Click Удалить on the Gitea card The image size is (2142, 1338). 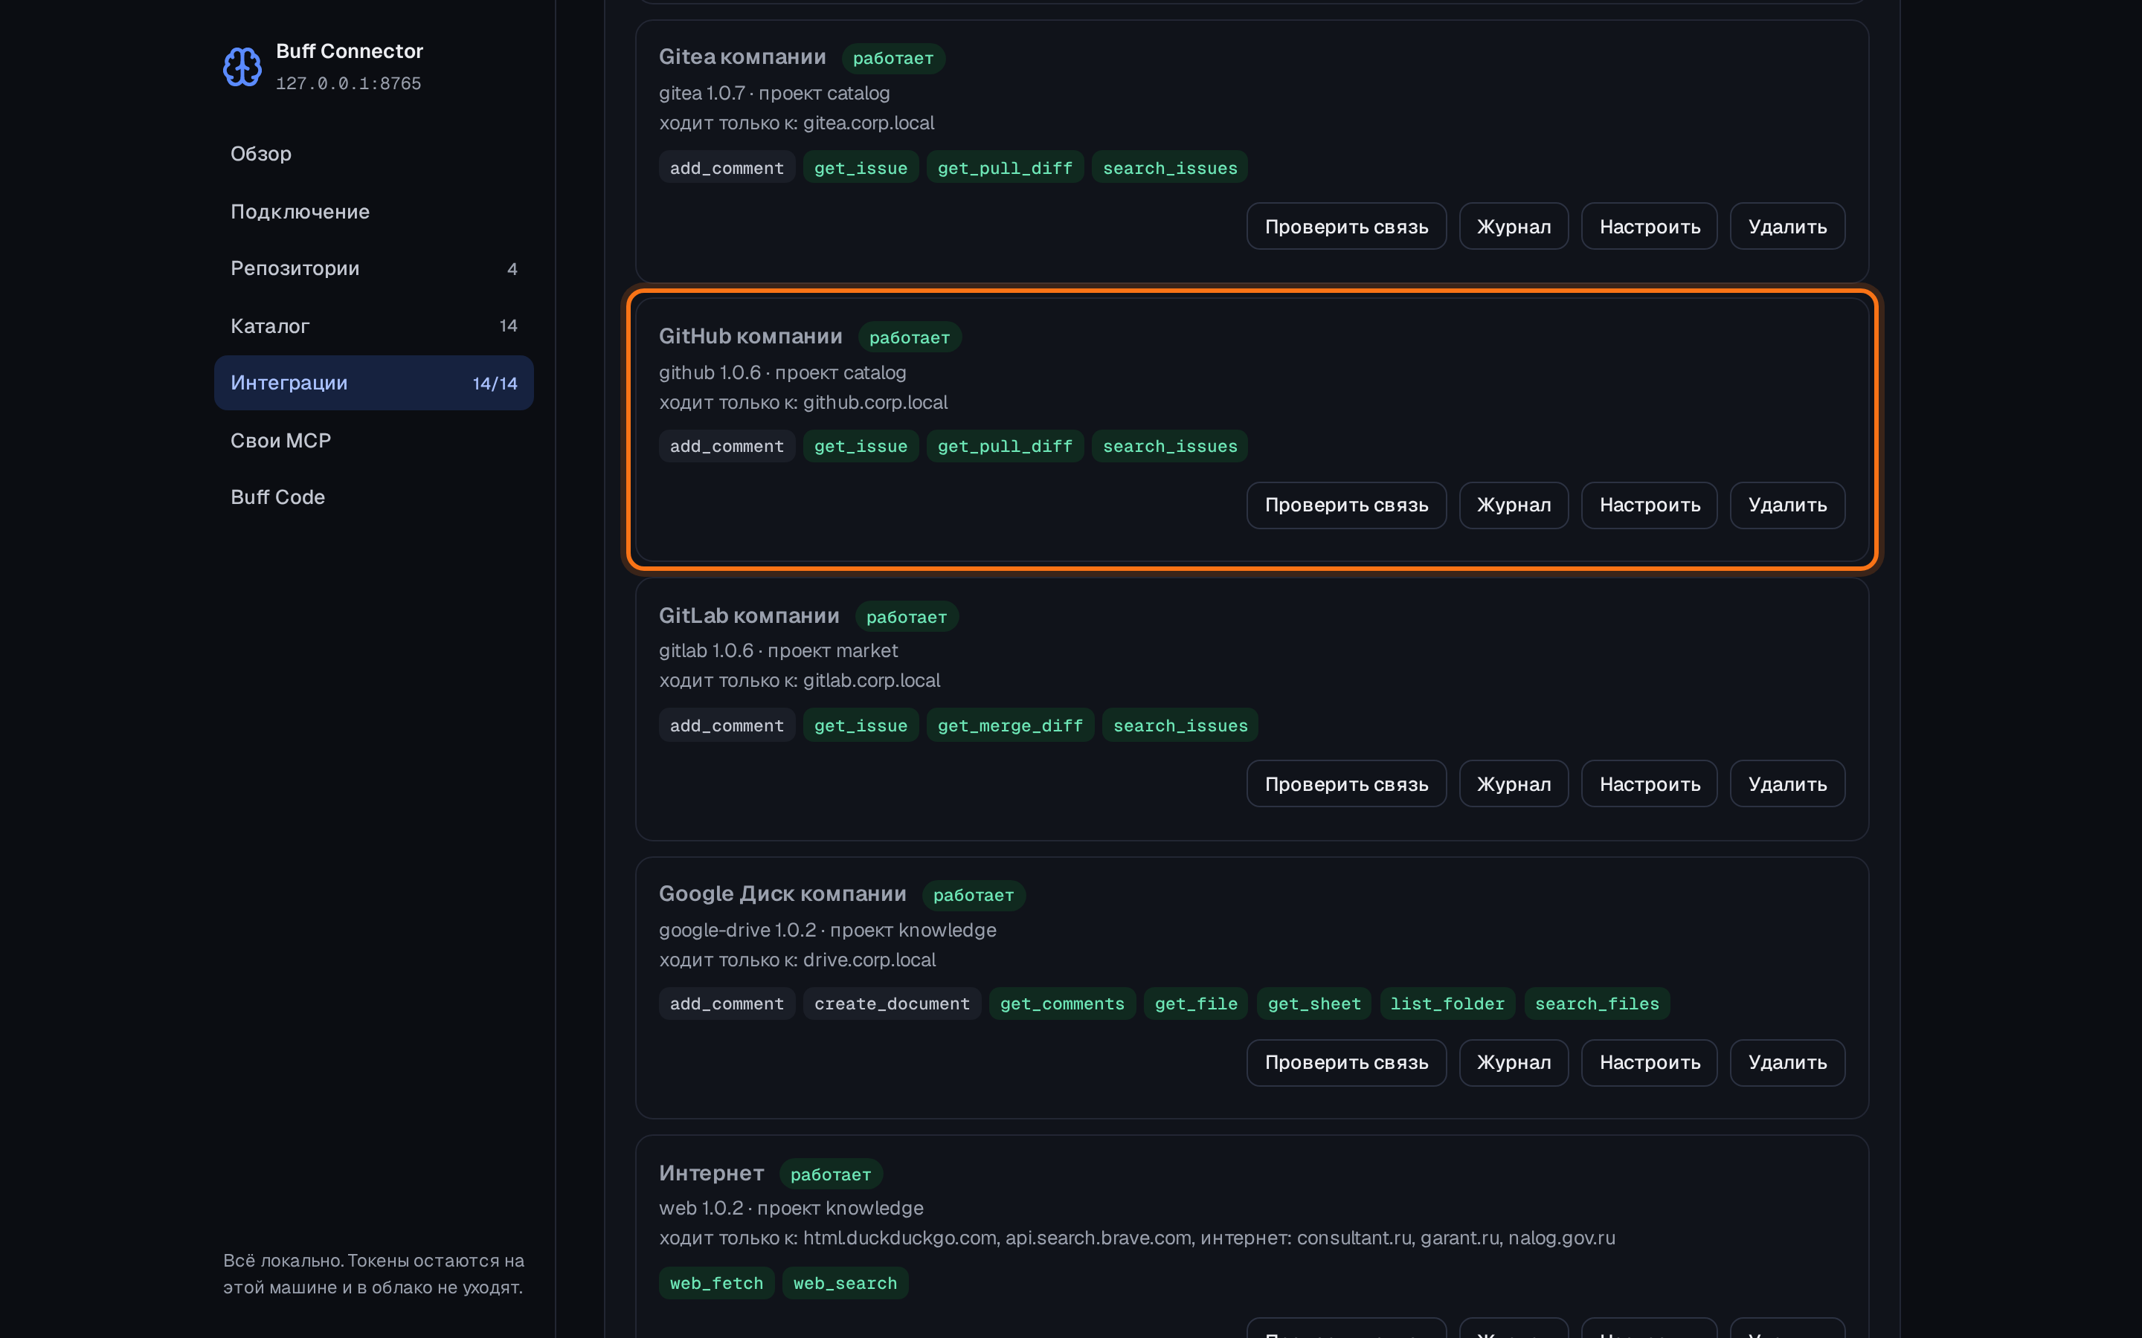pos(1787,227)
